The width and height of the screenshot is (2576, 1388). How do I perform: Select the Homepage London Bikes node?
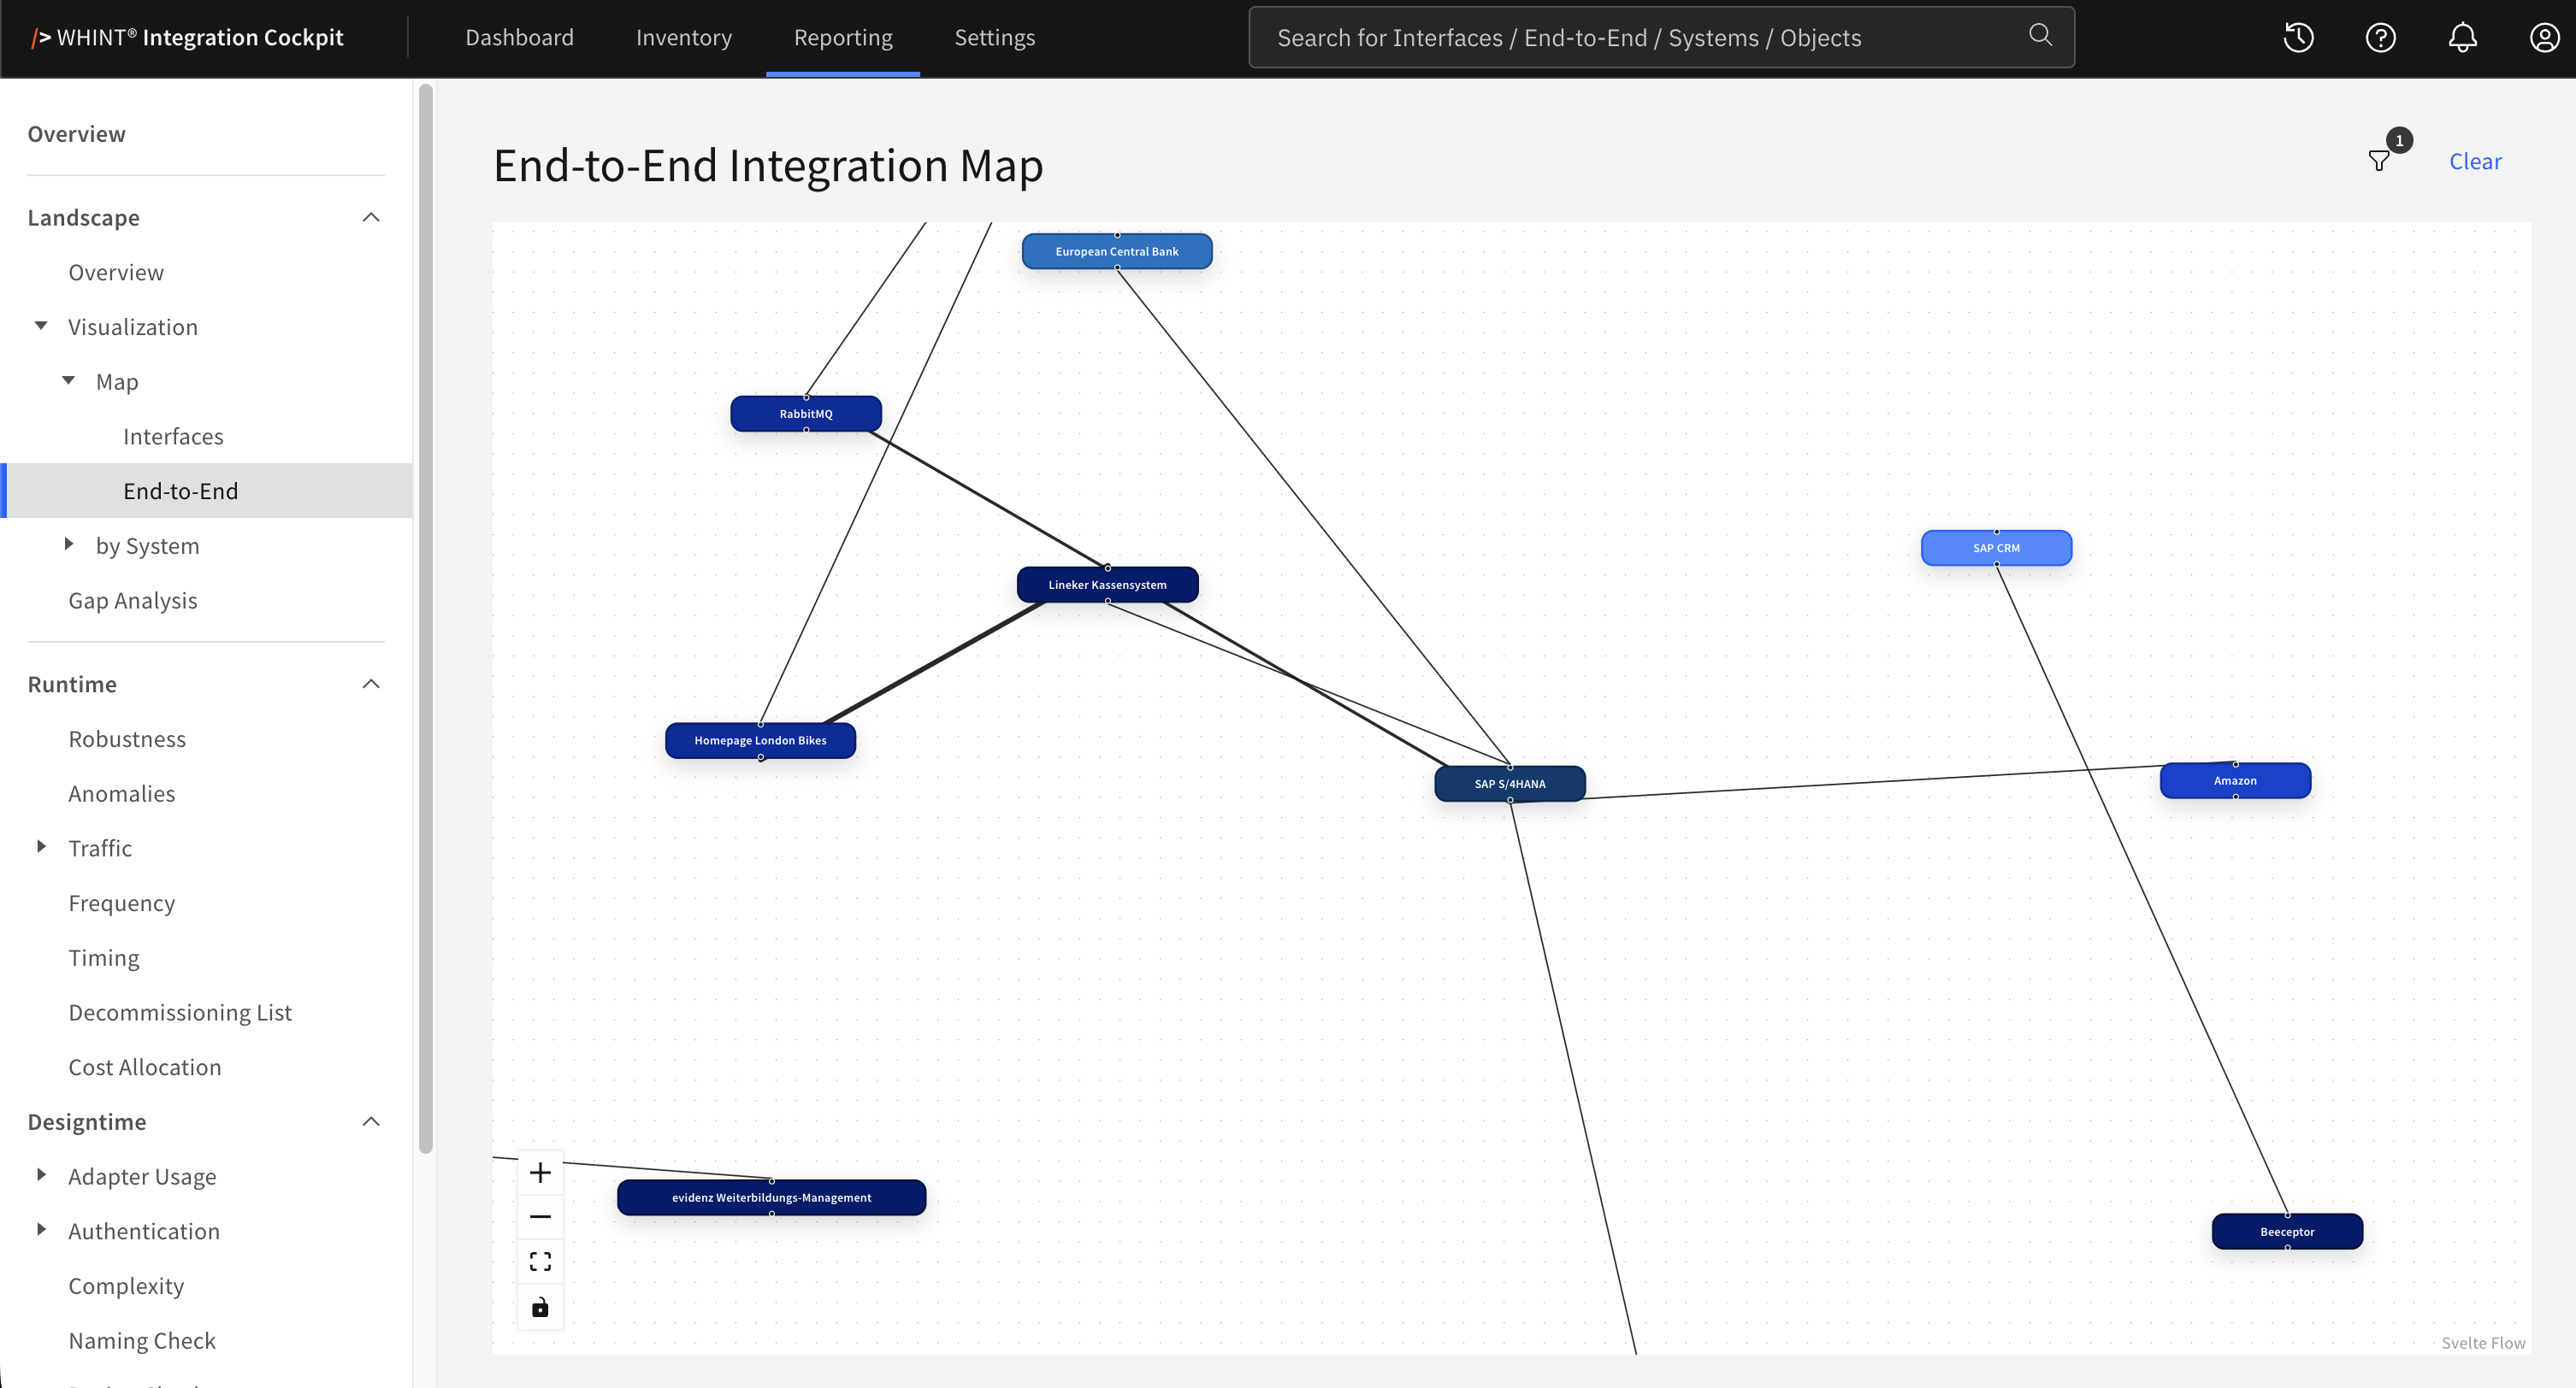(760, 740)
